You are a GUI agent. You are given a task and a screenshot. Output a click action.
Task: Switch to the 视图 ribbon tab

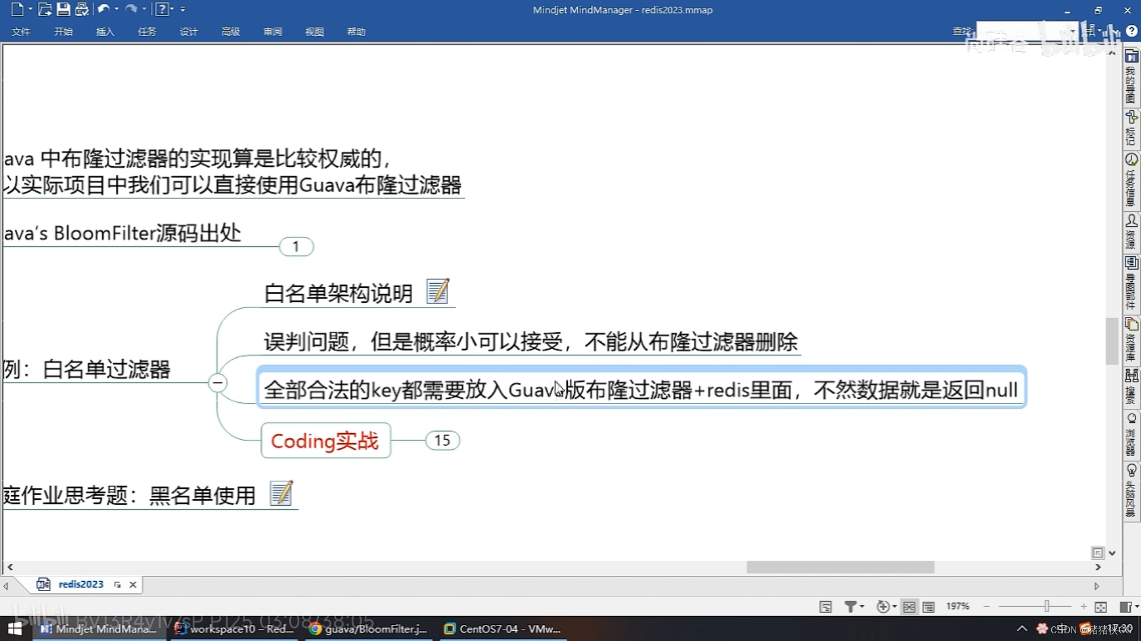click(314, 31)
